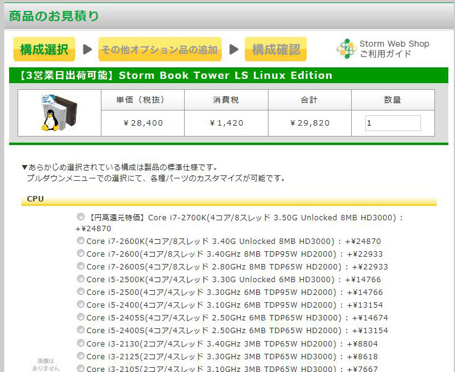Click the ¥1,420 consumption tax cell
This screenshot has width=455, height=372.
(227, 123)
